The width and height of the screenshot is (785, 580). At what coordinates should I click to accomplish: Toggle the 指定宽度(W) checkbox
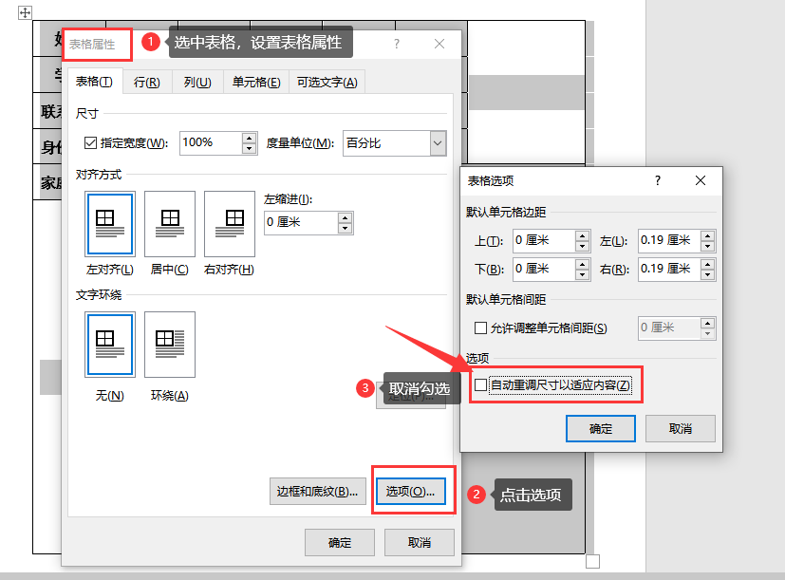90,143
